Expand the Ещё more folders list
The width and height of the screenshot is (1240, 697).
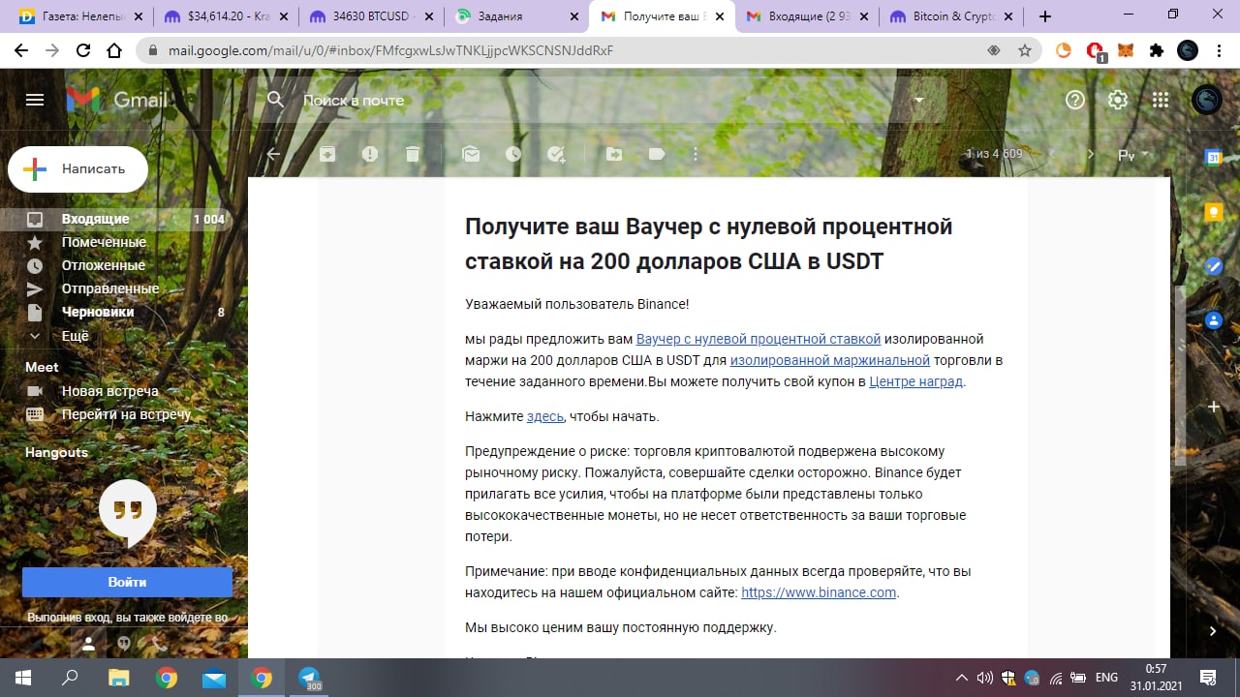(76, 336)
